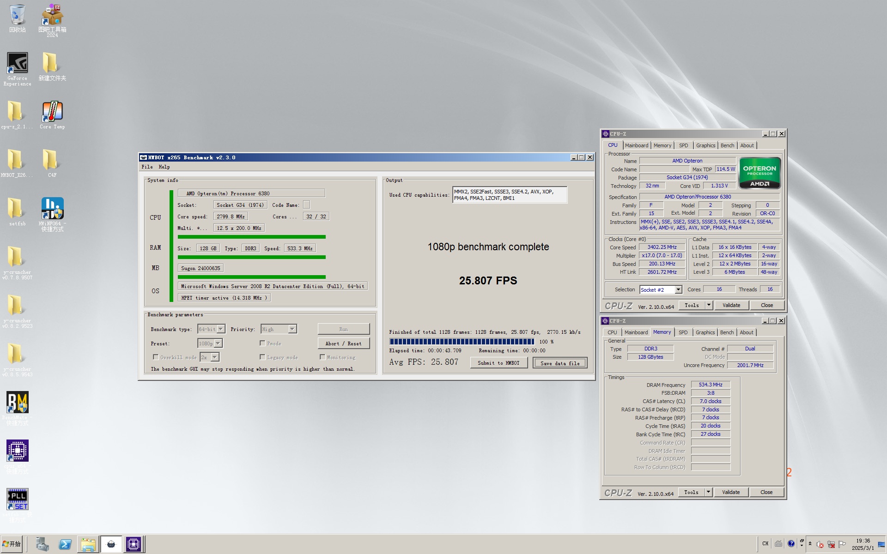Open Windows Explorer from taskbar
887x554 pixels.
(88, 544)
